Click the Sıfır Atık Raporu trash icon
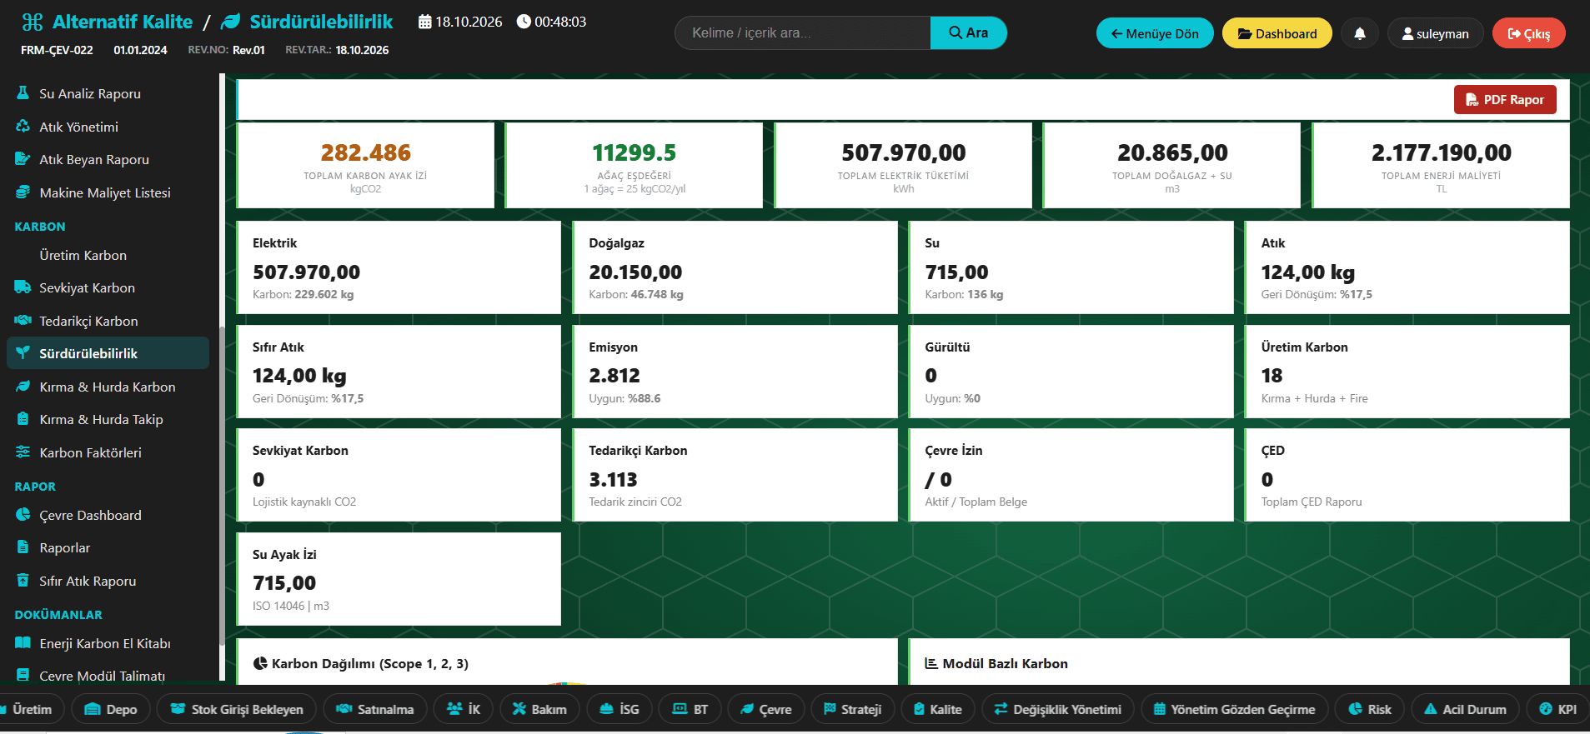This screenshot has height=734, width=1590. [x=23, y=581]
